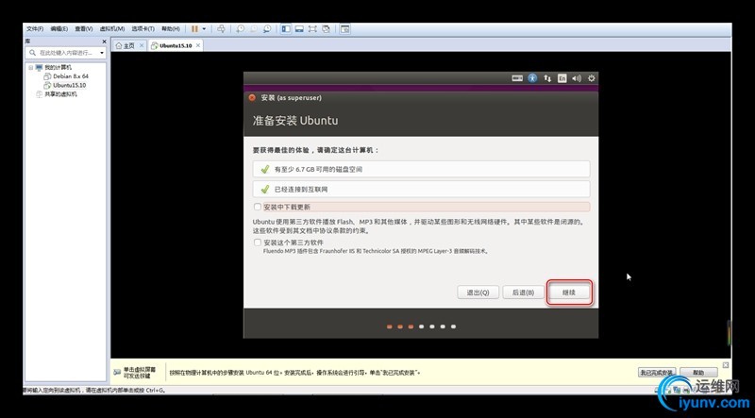Close the 主页 tab
The height and width of the screenshot is (418, 755).
tap(141, 45)
